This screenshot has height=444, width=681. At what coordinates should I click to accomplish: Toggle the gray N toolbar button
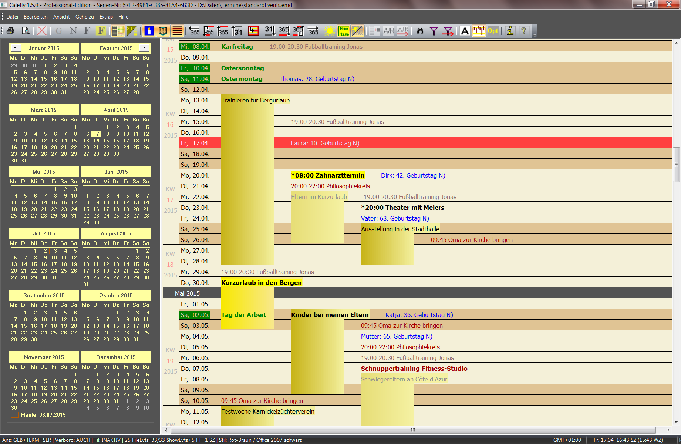coord(73,31)
